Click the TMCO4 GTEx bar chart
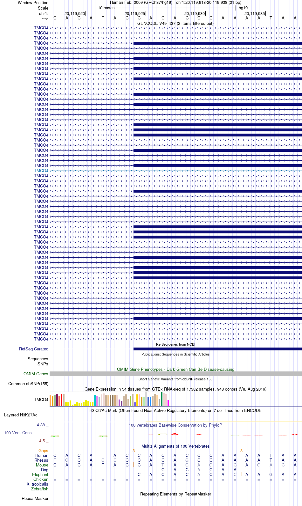This screenshot has height=506, width=302. [x=109, y=399]
